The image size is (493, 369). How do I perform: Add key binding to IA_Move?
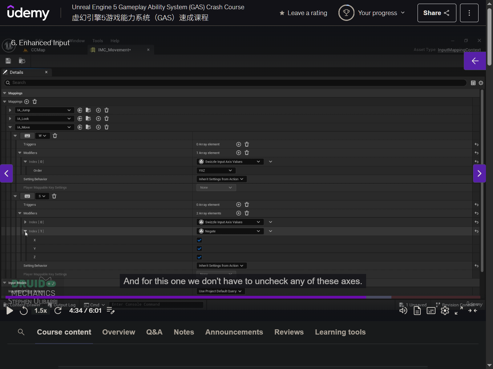pos(98,127)
